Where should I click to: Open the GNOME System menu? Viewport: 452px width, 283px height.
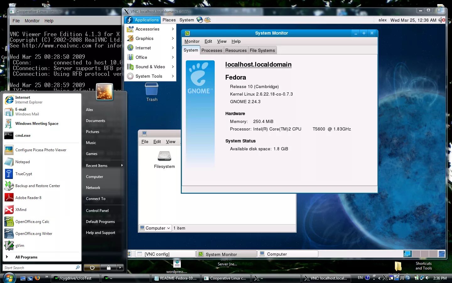click(186, 20)
